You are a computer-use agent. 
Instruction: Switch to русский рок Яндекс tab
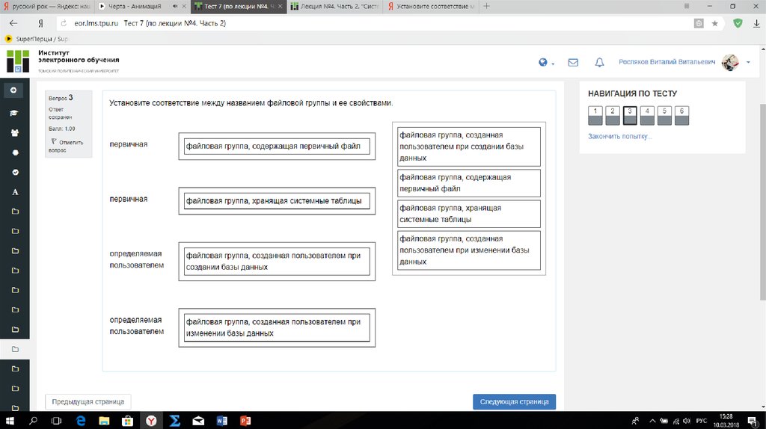point(47,6)
